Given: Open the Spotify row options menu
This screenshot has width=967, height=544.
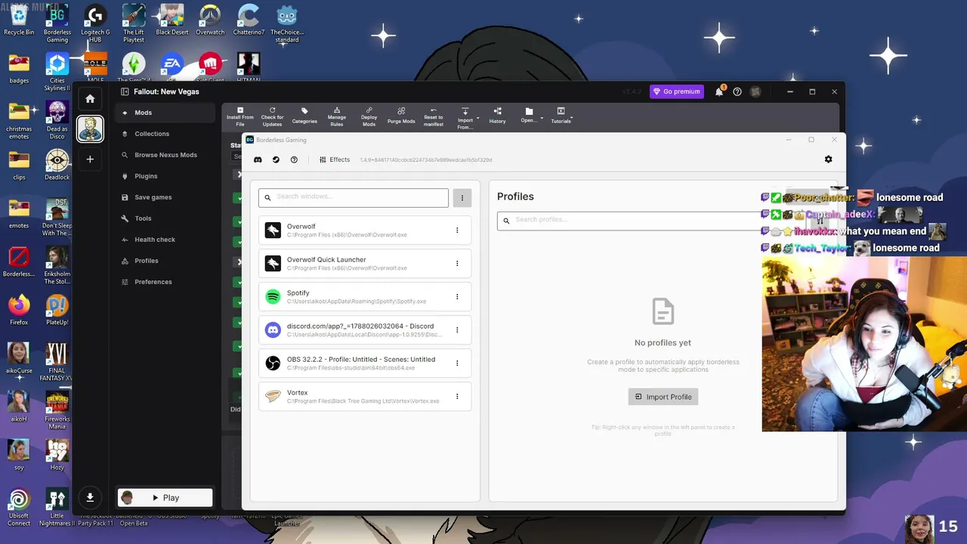Looking at the screenshot, I should [x=457, y=297].
